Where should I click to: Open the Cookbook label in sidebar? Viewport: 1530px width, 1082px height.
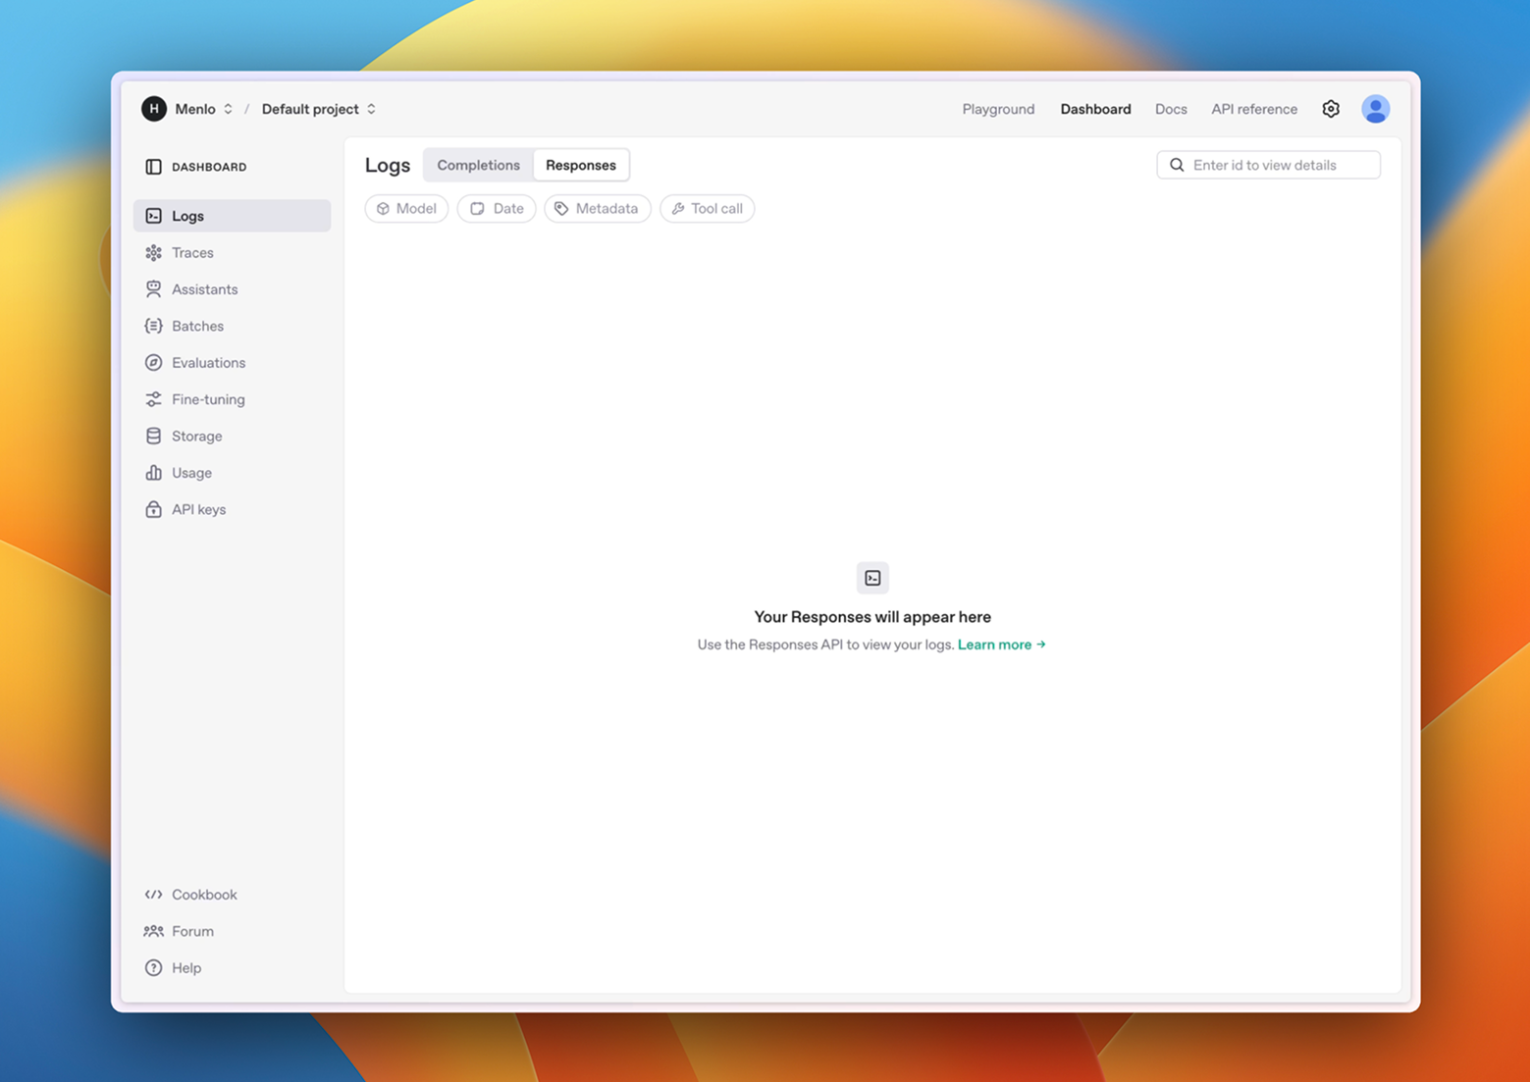[x=204, y=895]
